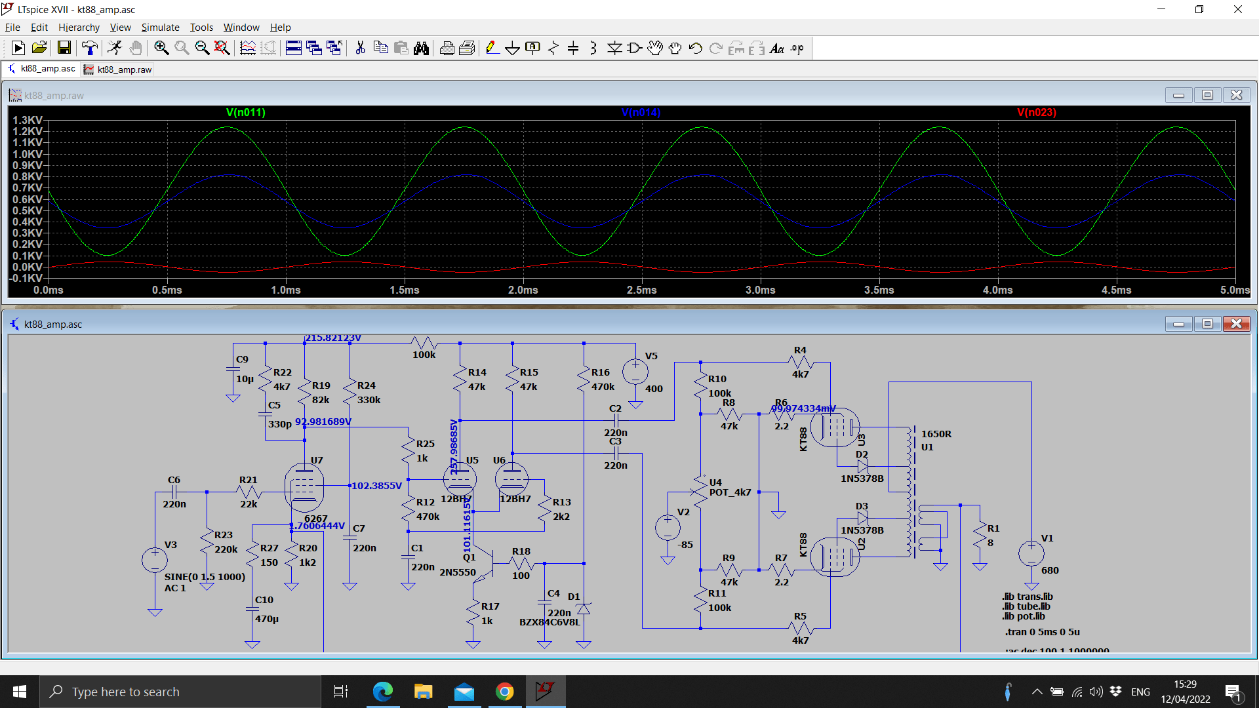Click the .lib trans.lib directive text
Screen dimensions: 1259x708
click(x=1028, y=597)
